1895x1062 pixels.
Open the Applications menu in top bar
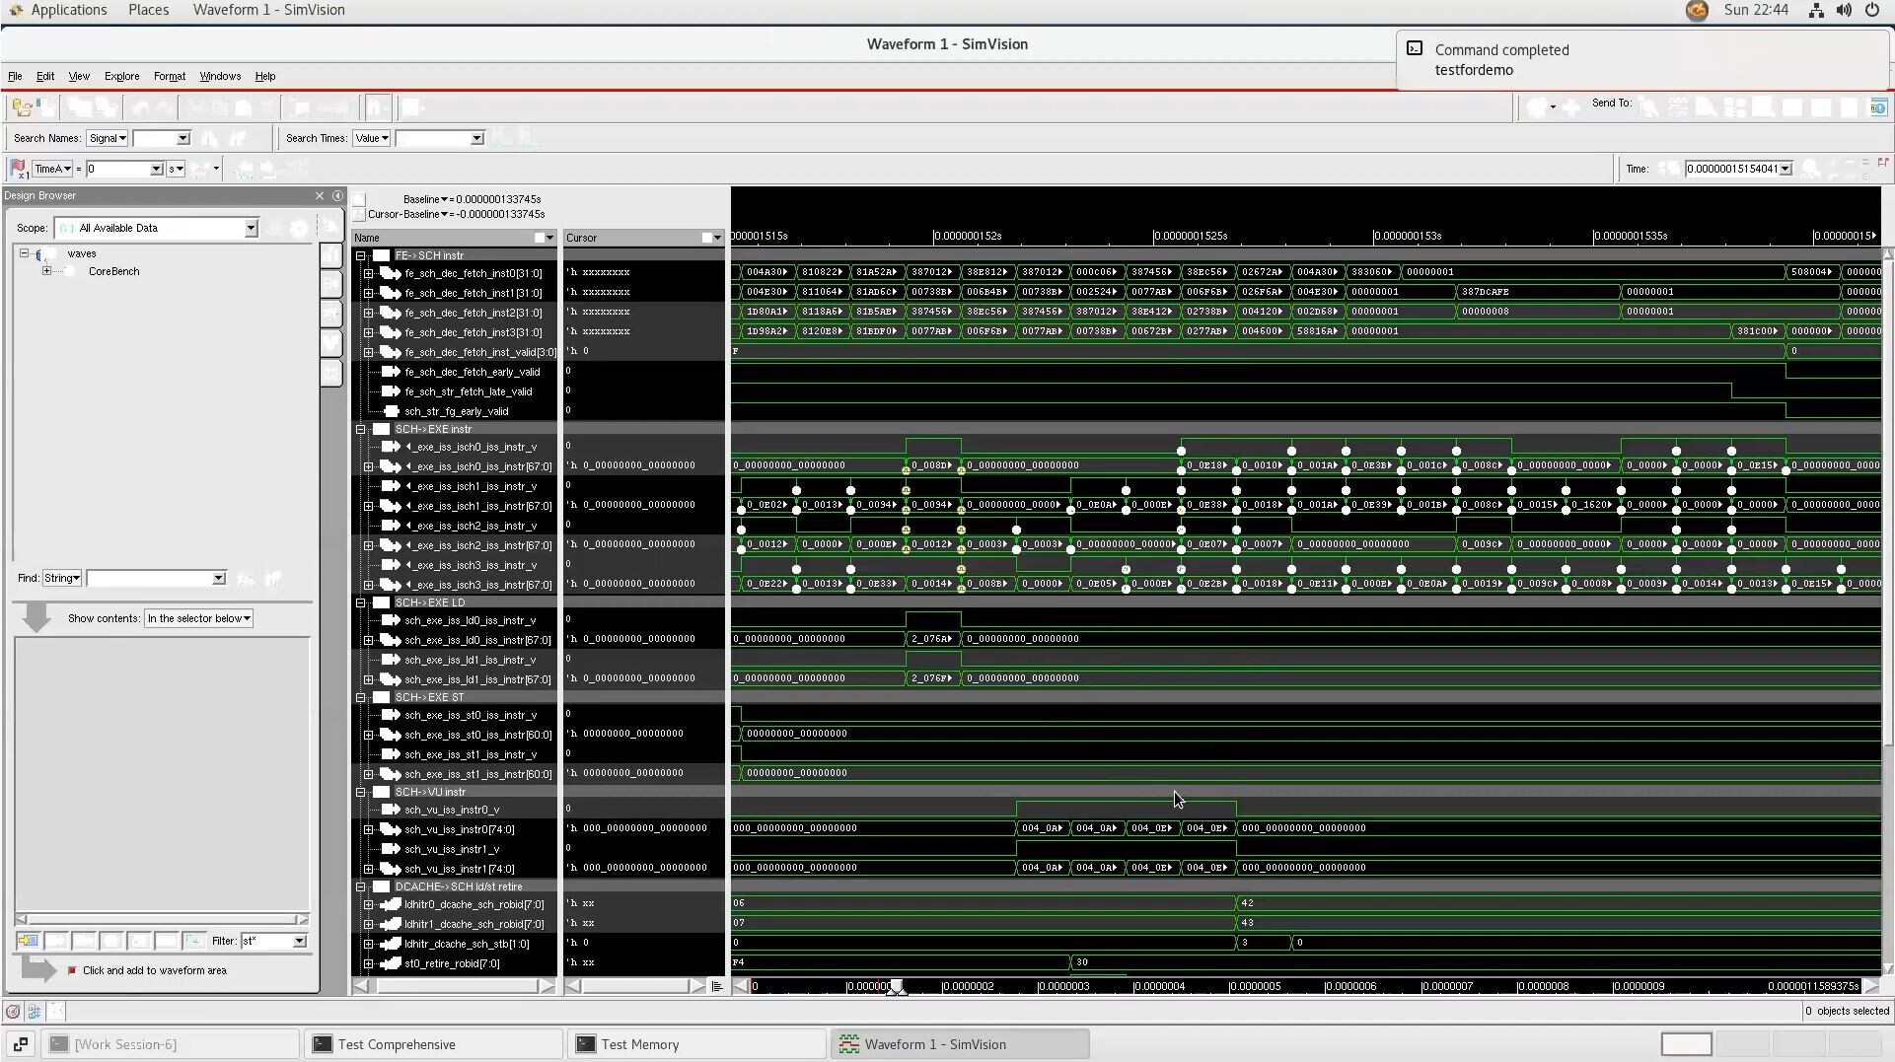pos(68,10)
